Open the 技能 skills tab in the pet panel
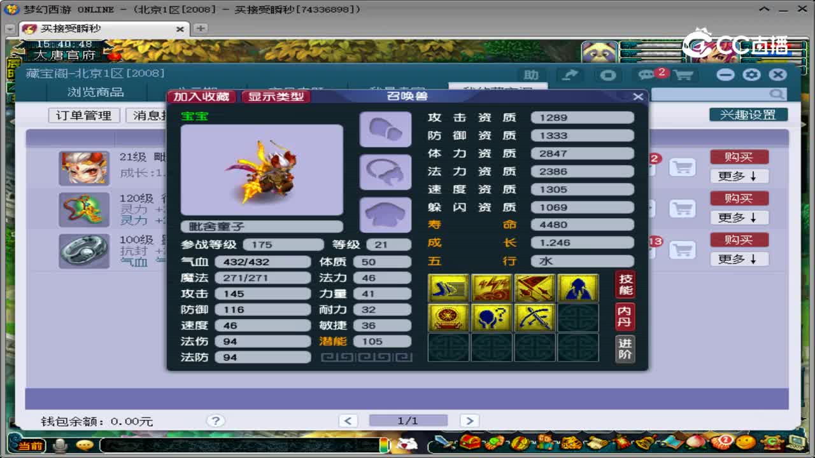This screenshot has width=815, height=458. click(x=625, y=284)
